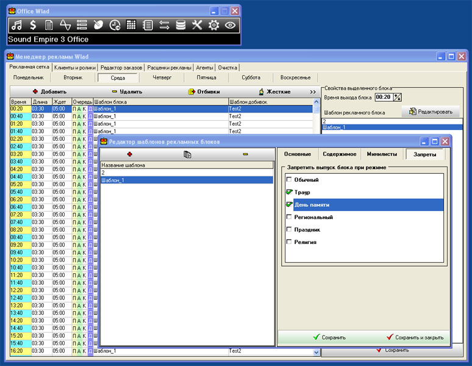The image size is (472, 366).
Task: Open the dollar sign module icon
Action: [33, 25]
